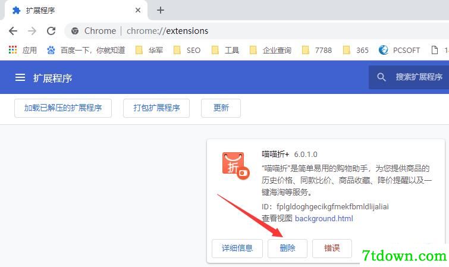Open the 7788 bookmark folder

[317, 50]
